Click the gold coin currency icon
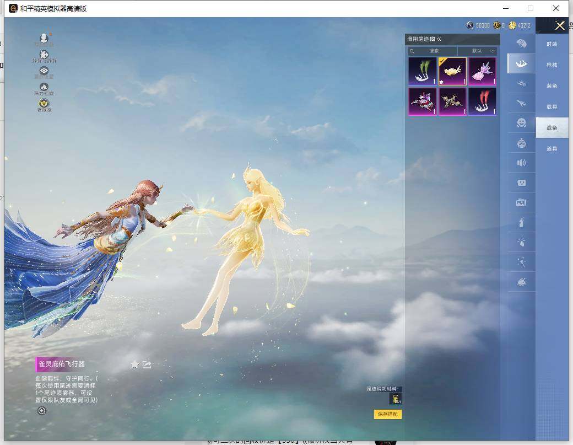 [512, 25]
